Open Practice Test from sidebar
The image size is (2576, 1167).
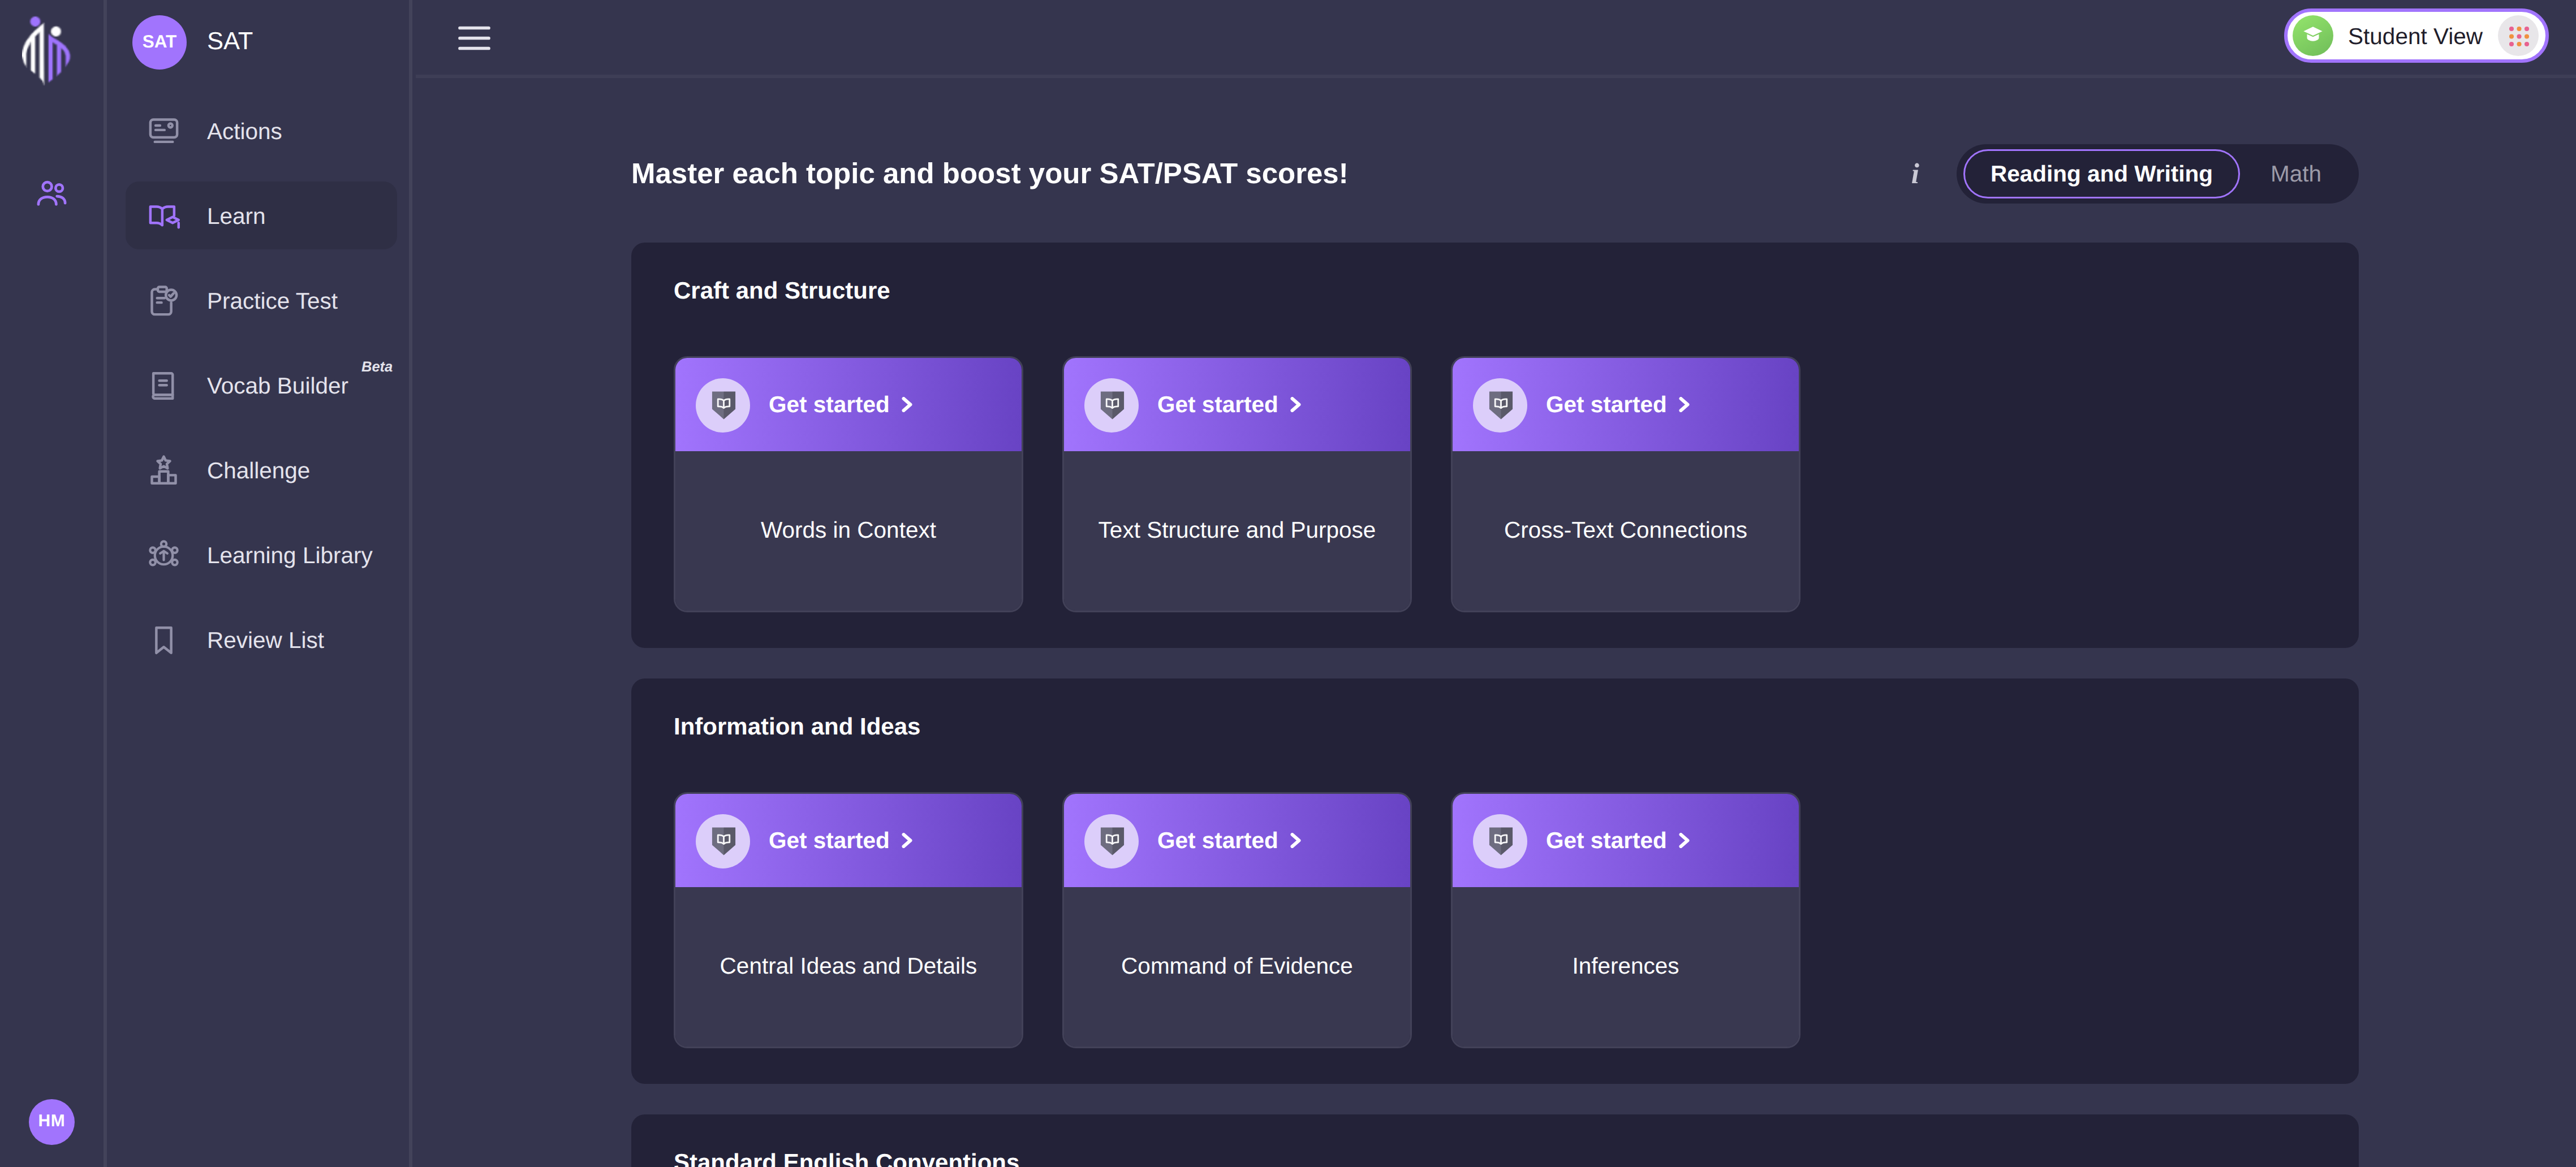click(x=261, y=301)
